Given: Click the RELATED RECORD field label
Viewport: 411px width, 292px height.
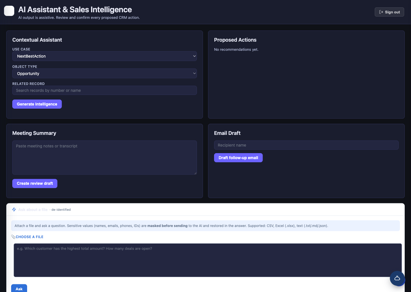Looking at the screenshot, I should click(29, 84).
